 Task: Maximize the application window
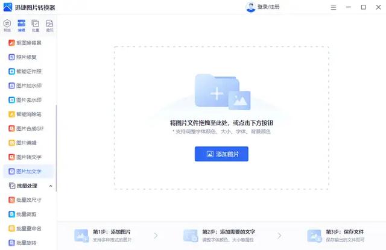pos(363,7)
